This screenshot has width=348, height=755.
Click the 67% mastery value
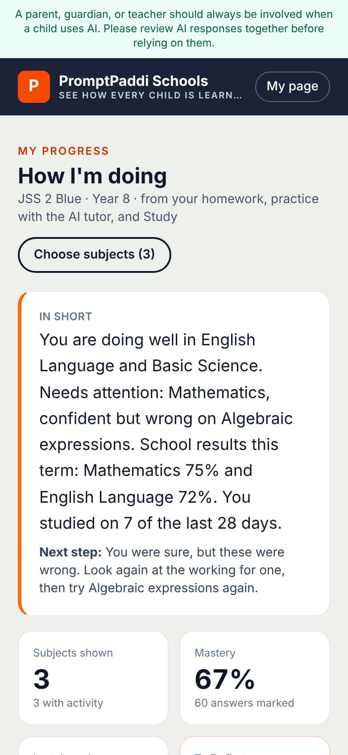click(225, 679)
